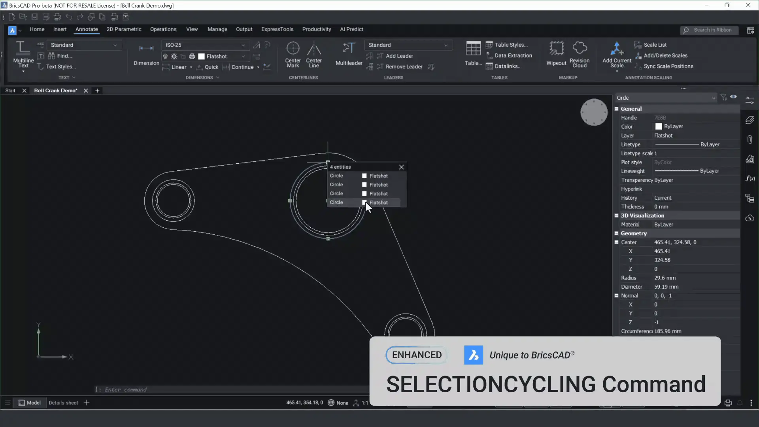Open the ISO-25 dimension style dropdown
This screenshot has width=759, height=427.
(243, 45)
